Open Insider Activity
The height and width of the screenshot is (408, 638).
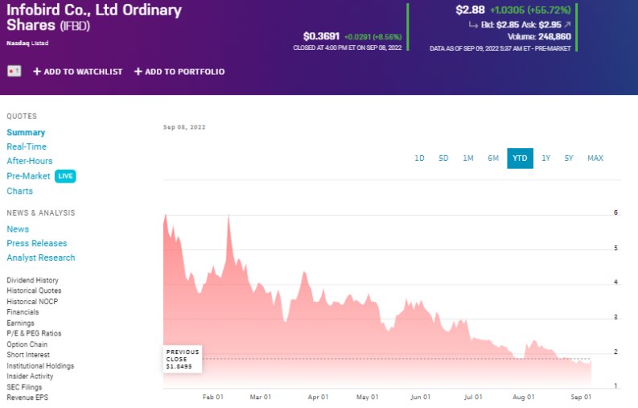(x=30, y=377)
